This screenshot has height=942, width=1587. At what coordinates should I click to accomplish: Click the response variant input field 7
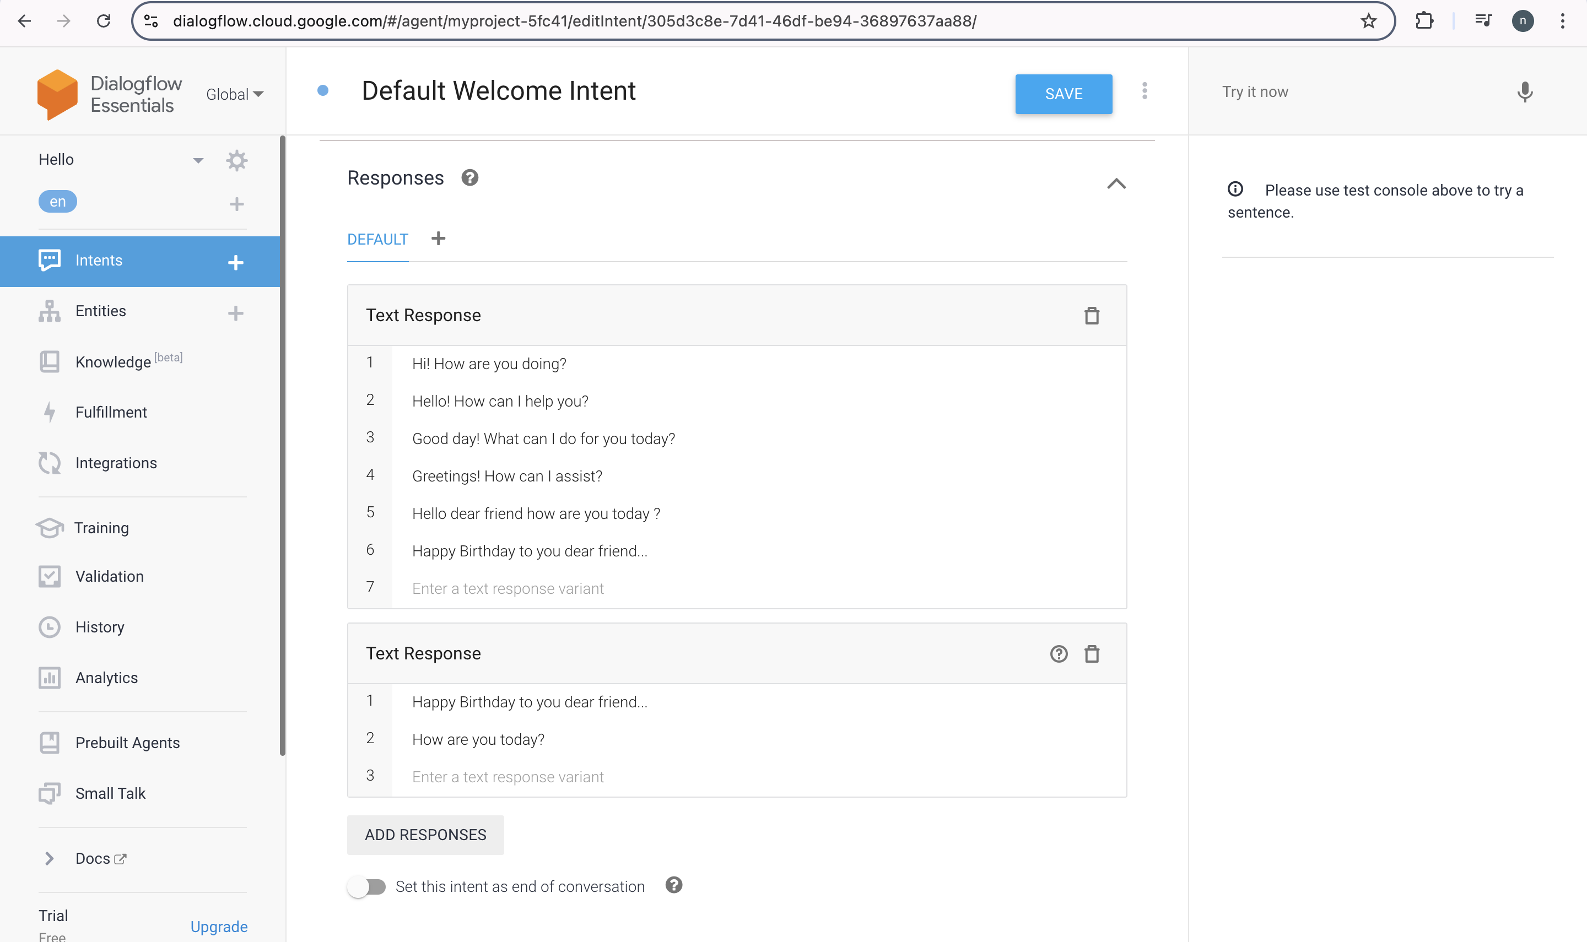pyautogui.click(x=766, y=588)
